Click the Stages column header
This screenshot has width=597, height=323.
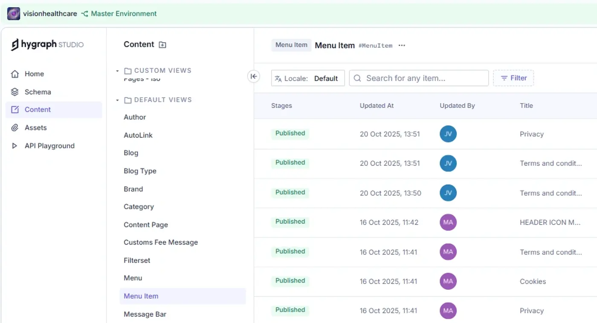click(281, 106)
